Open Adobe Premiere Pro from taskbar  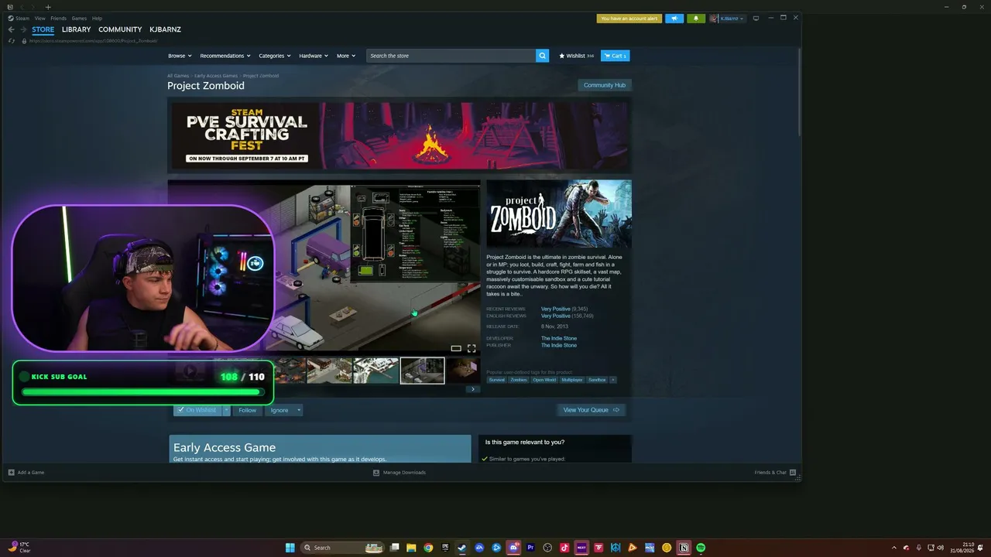[530, 548]
